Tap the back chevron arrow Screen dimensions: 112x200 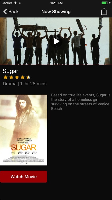pyautogui.click(x=5, y=12)
